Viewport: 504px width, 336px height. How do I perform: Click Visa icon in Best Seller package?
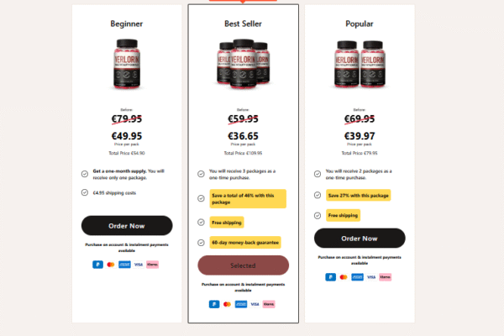click(255, 303)
